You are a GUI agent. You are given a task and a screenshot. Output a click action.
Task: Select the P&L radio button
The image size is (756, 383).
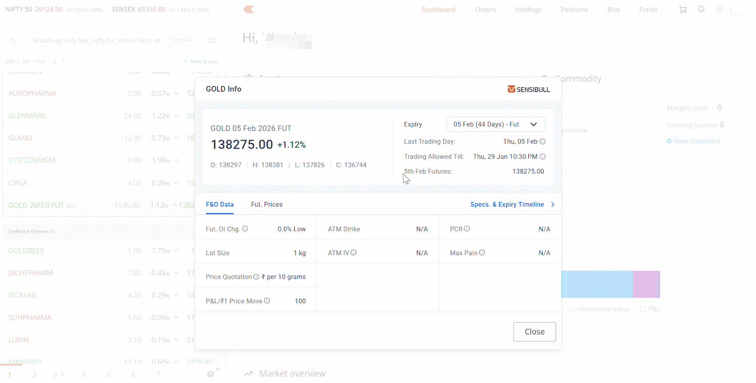tap(643, 309)
